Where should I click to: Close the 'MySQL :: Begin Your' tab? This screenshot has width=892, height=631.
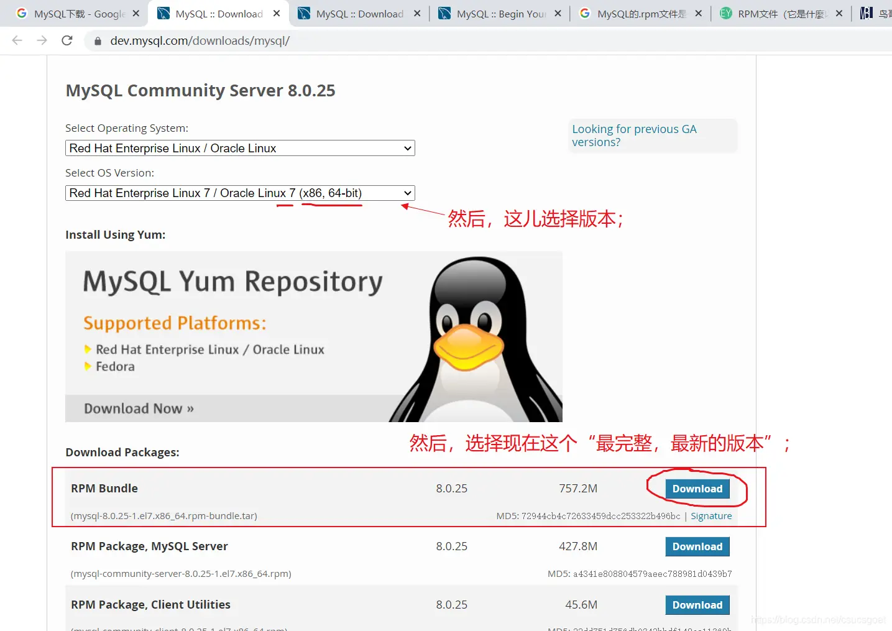pos(558,13)
